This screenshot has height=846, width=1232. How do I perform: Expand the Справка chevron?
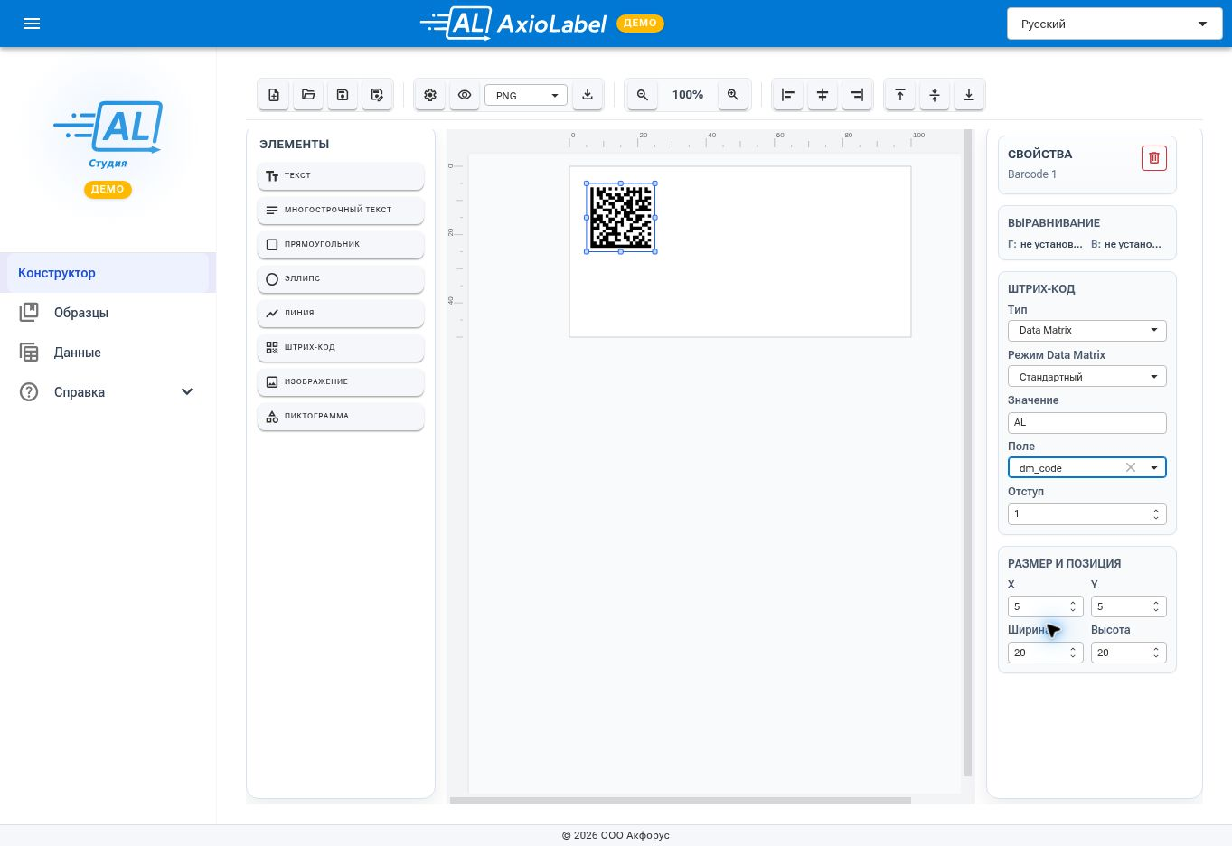(x=187, y=391)
